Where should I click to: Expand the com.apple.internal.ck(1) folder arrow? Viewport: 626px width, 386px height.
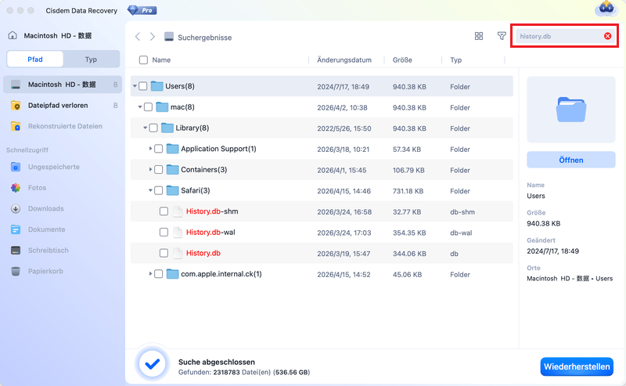150,274
